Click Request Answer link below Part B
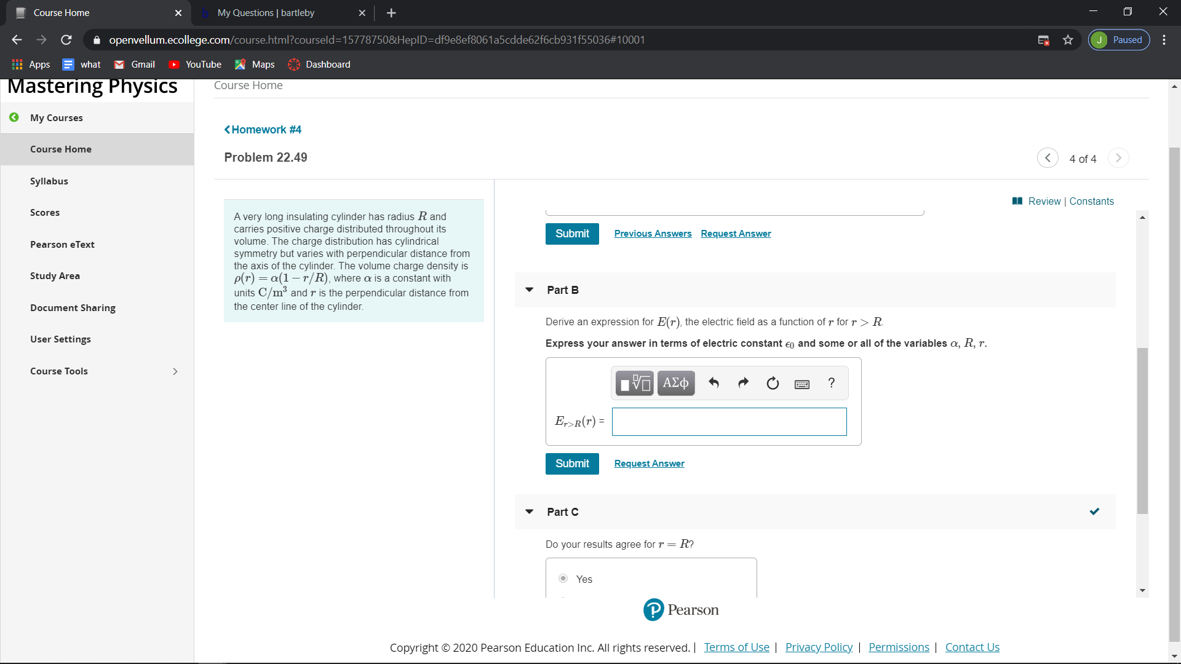 649,464
